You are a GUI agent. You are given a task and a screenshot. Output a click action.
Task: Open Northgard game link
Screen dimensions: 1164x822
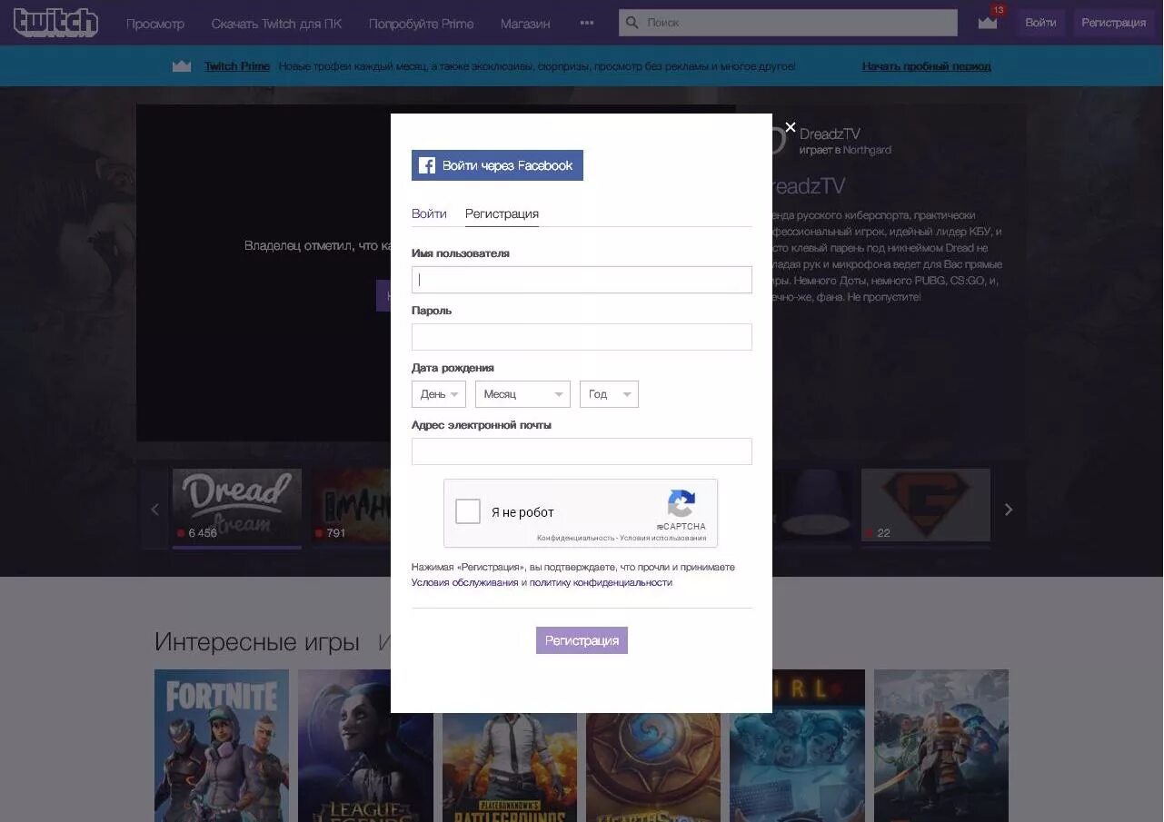(867, 150)
